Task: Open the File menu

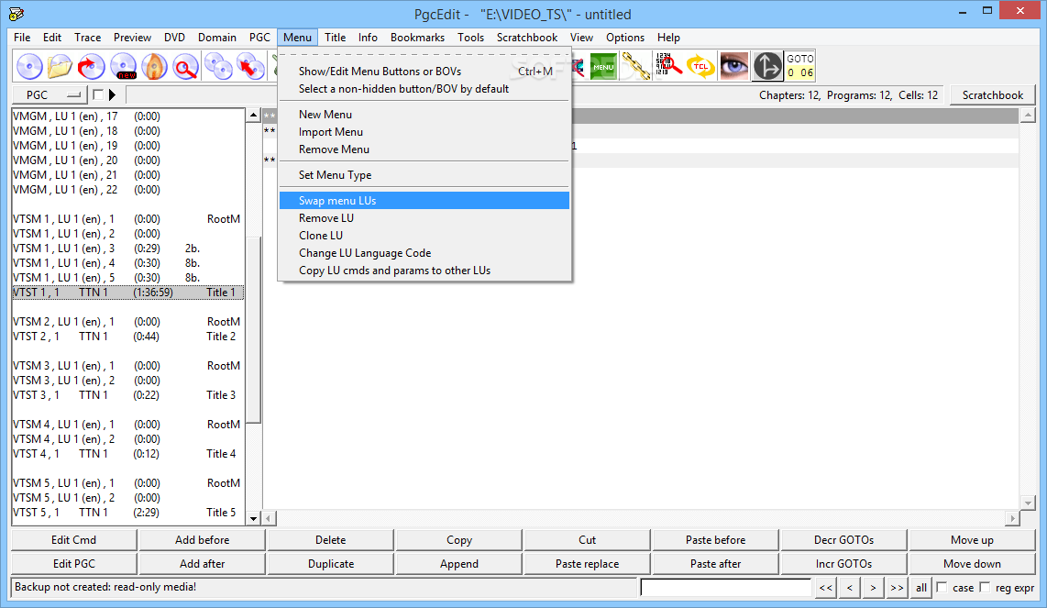Action: point(22,38)
